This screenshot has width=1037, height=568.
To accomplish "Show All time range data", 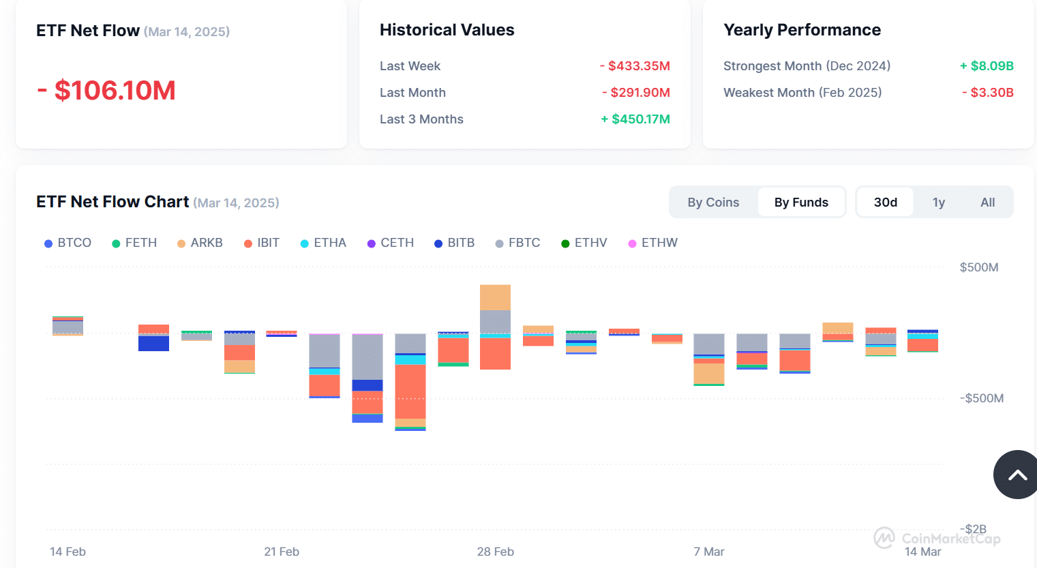I will (987, 203).
